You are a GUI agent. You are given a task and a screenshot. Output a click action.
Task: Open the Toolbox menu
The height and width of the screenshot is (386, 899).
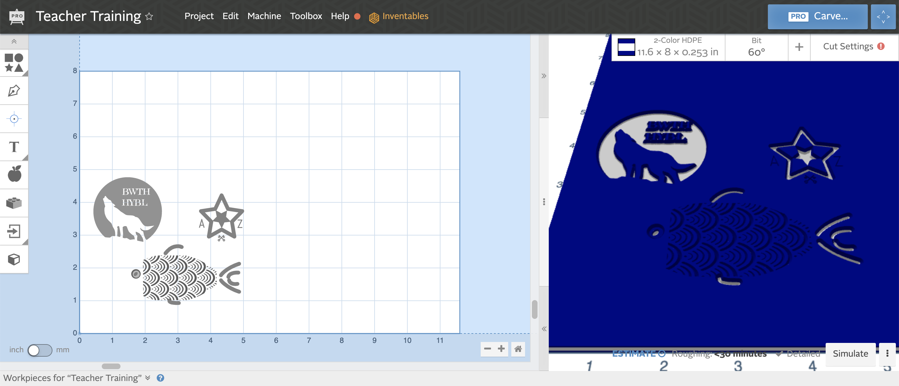click(x=306, y=16)
